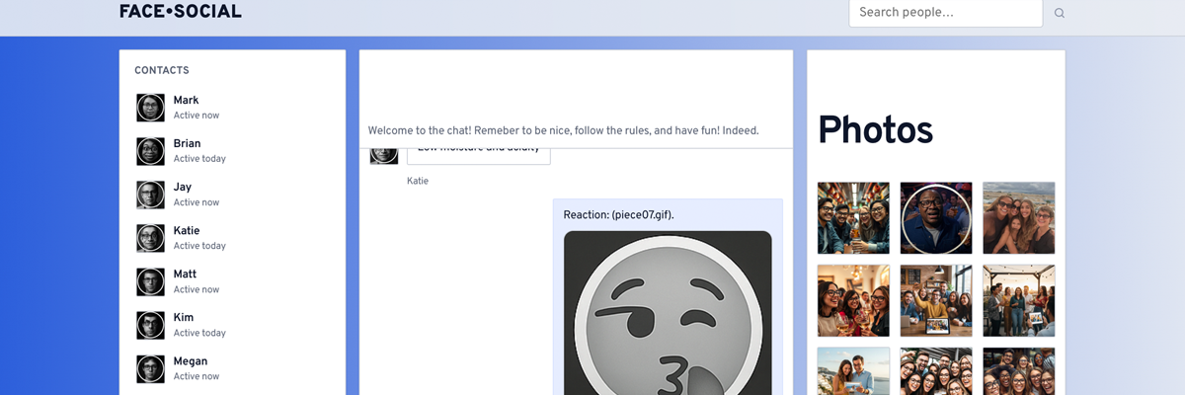Image resolution: width=1185 pixels, height=395 pixels.
Task: Click Kim's Active today status
Action: tap(199, 333)
